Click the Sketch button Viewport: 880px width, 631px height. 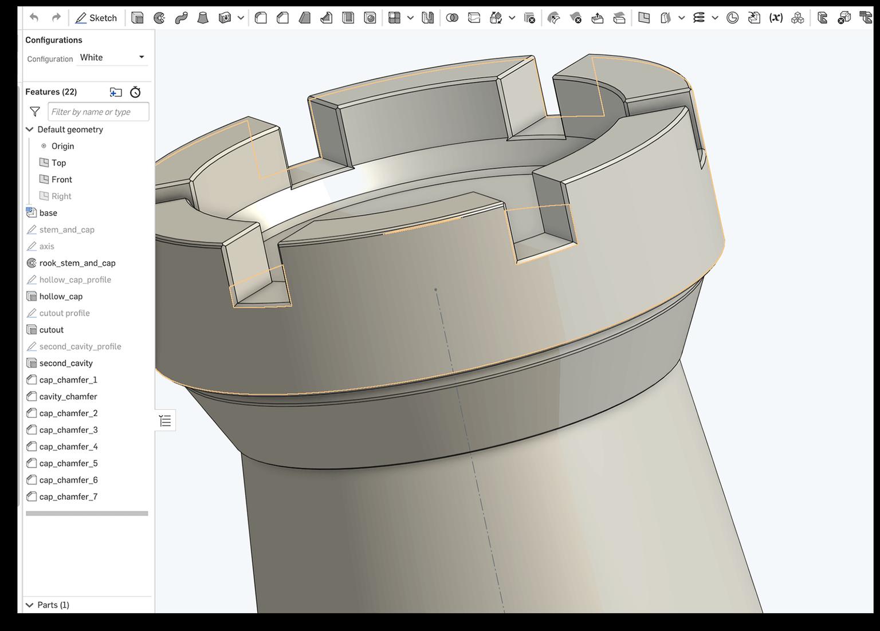(96, 17)
